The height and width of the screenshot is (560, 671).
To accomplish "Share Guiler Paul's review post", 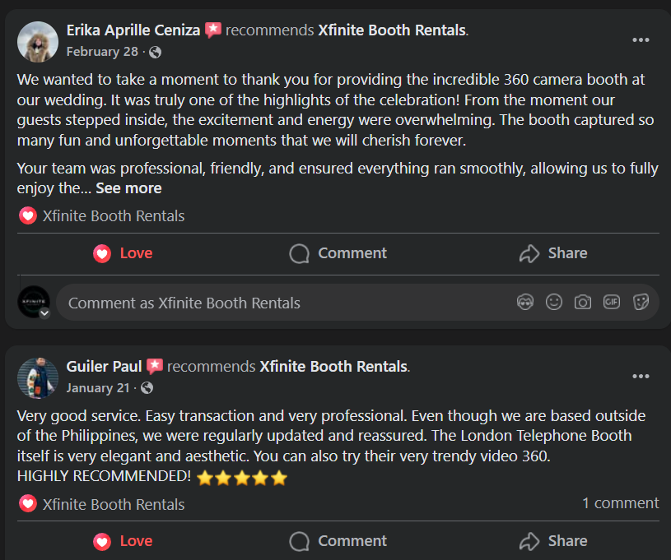I will 553,540.
